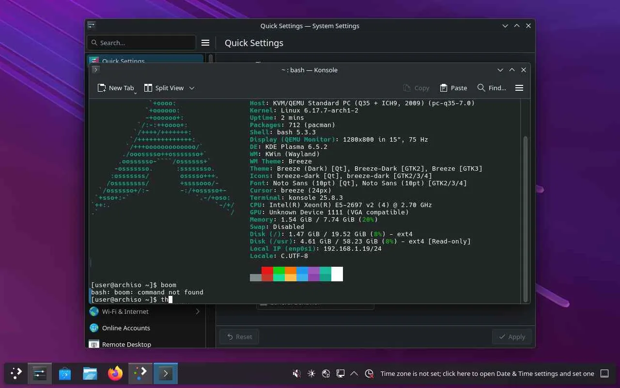
Task: Click the 'DE: KDE Plasma 6.5.2' line
Action: 289,146
